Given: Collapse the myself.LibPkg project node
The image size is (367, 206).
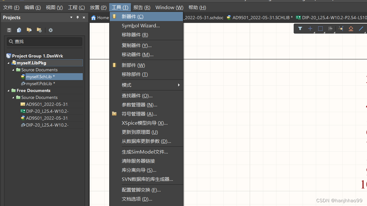Looking at the screenshot, I should point(8,63).
